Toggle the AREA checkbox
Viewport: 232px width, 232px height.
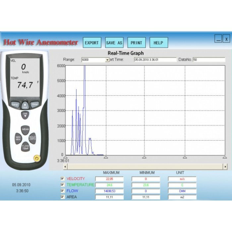[x=62, y=197]
